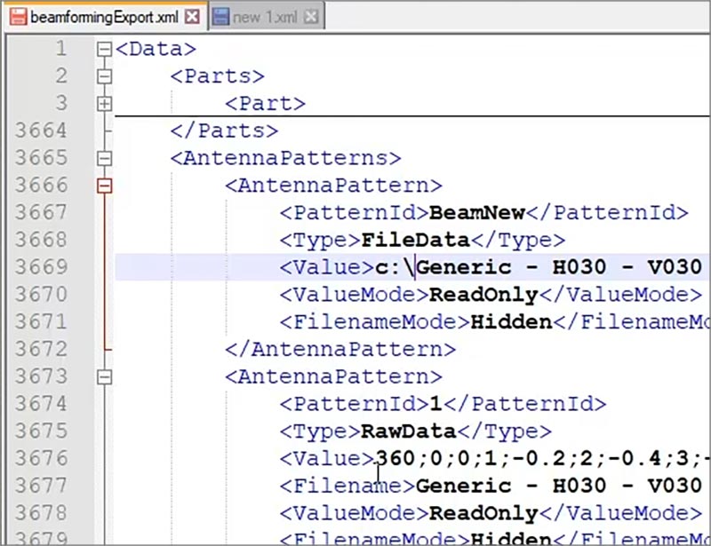
Task: Click the blue saved-file icon on new 1.xml
Action: coord(220,17)
